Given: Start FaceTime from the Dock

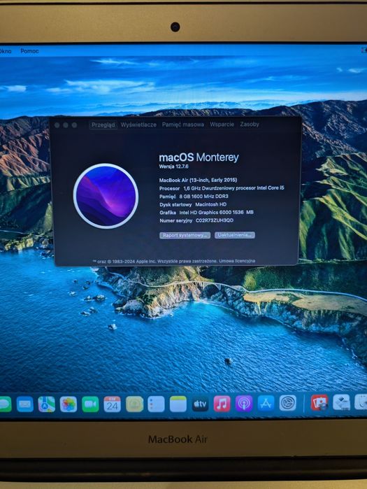Looking at the screenshot, I should [x=90, y=404].
